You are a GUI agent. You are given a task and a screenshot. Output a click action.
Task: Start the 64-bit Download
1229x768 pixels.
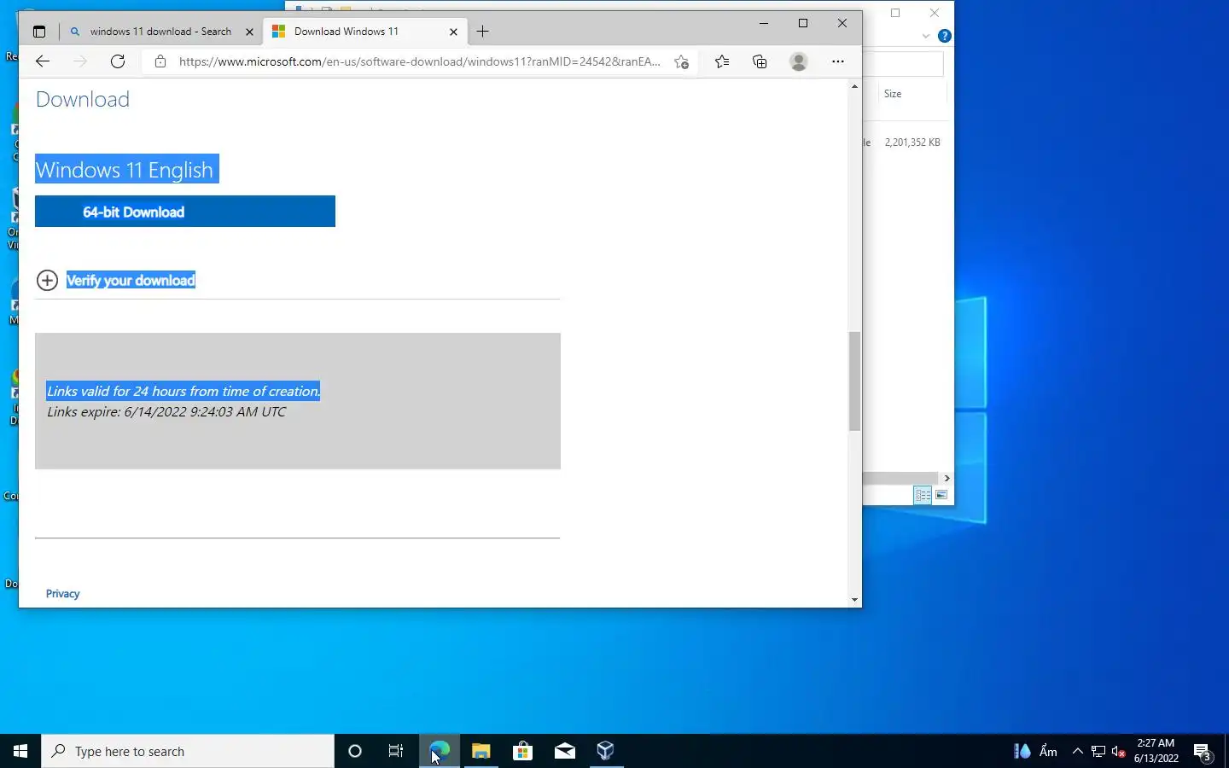pyautogui.click(x=185, y=212)
